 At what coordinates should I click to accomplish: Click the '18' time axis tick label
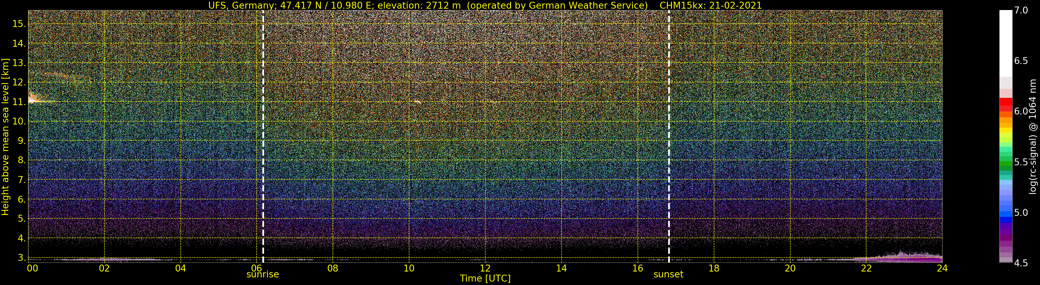click(x=714, y=268)
